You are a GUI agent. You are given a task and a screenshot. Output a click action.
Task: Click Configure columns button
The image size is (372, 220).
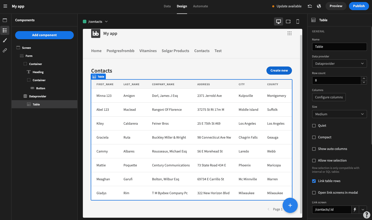(329, 97)
